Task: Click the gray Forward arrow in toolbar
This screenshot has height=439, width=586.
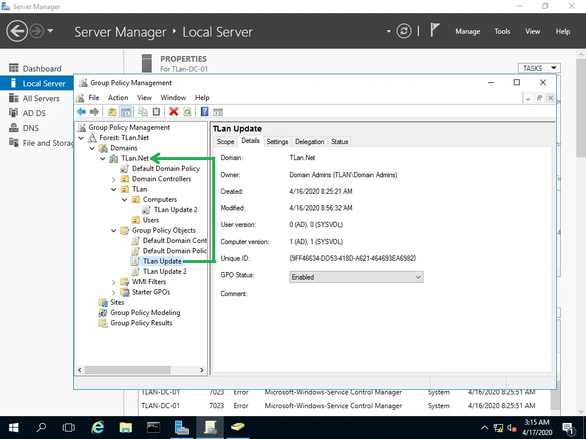Action: 94,111
